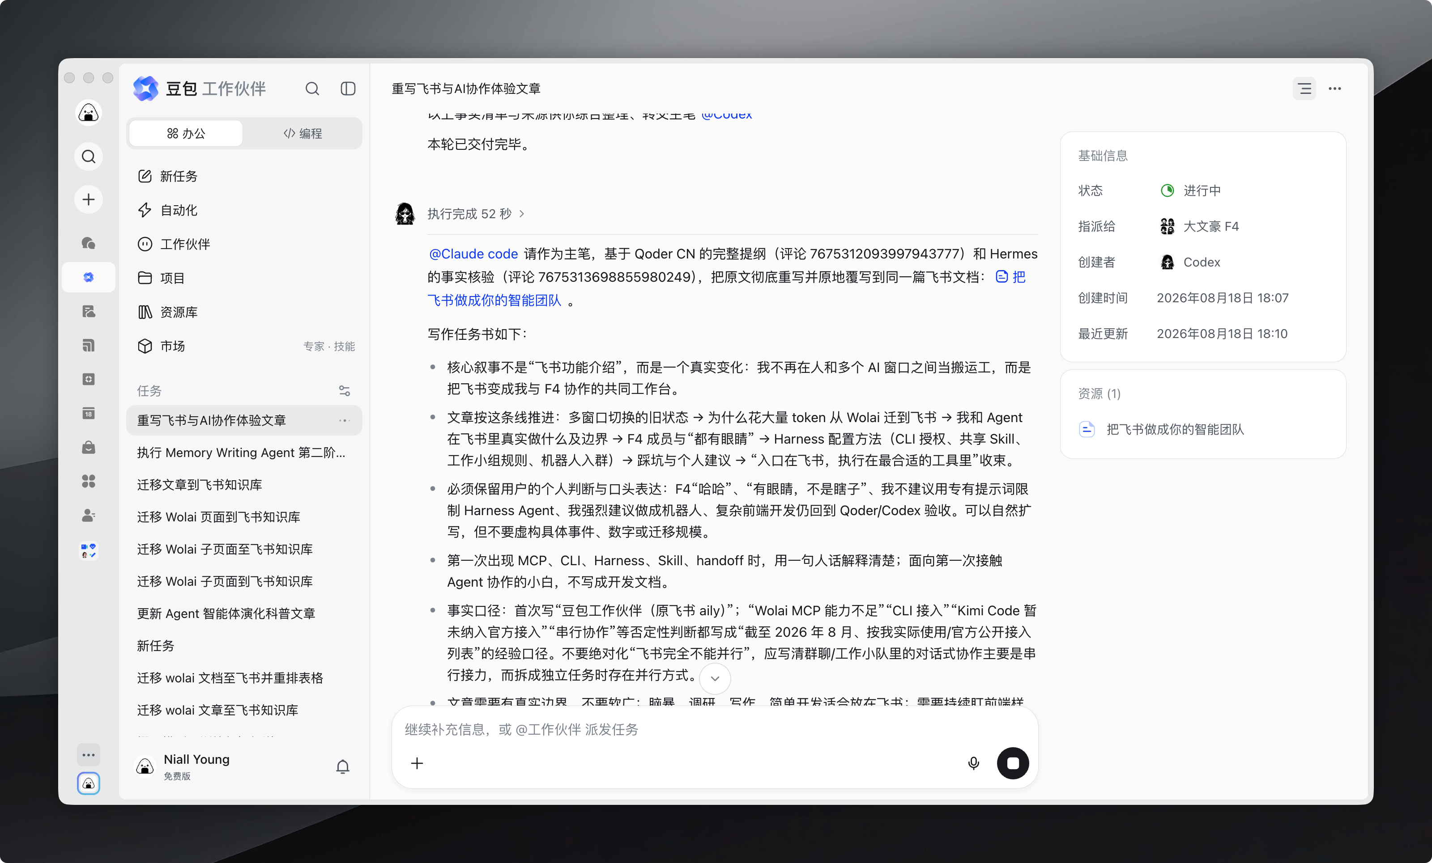The image size is (1432, 863).
Task: Open the 新任务 entry in the task list
Action: tap(244, 646)
